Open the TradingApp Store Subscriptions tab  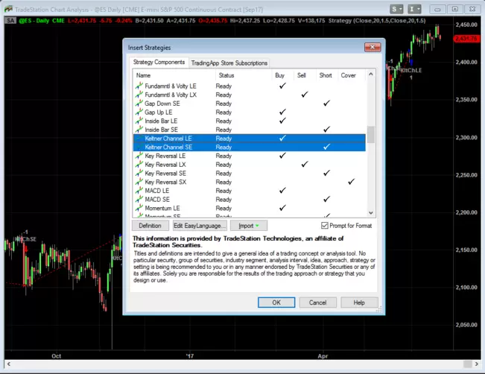click(229, 63)
